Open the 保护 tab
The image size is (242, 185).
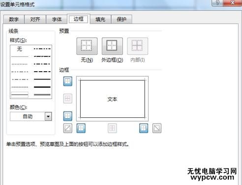(x=121, y=19)
